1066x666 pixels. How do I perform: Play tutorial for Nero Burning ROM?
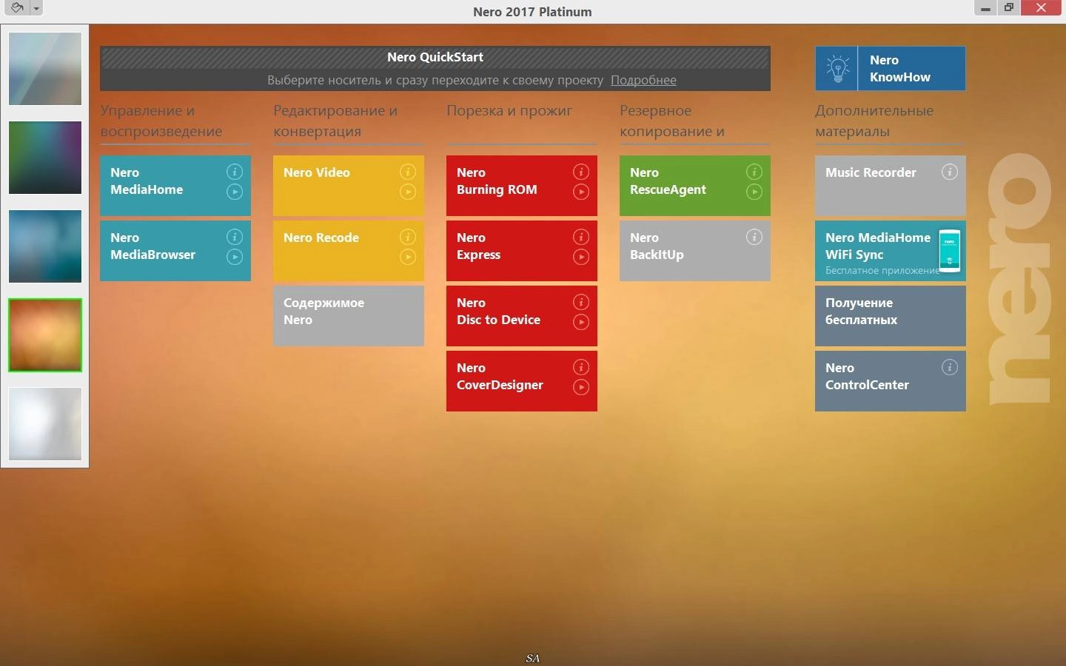click(581, 192)
